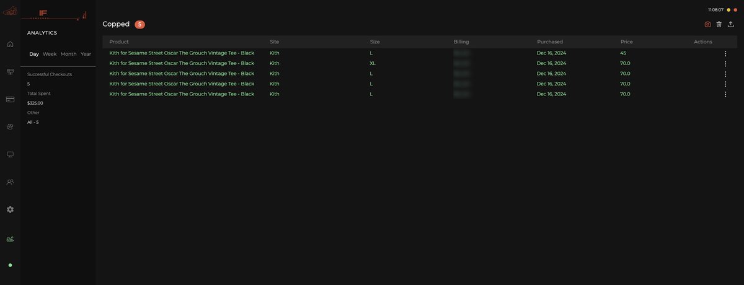Switch analytics to the Week tab
The height and width of the screenshot is (285, 744).
point(50,54)
